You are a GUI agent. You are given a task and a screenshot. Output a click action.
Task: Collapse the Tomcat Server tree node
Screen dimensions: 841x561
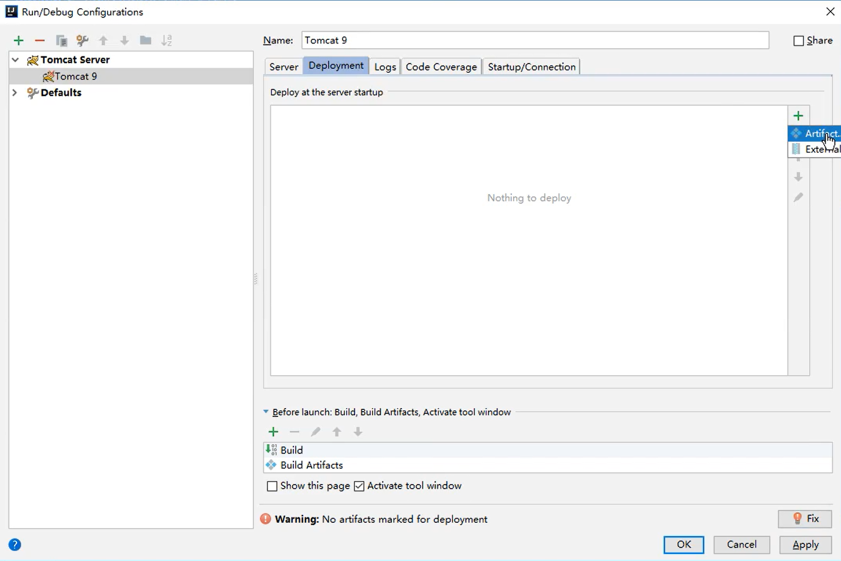pos(16,60)
